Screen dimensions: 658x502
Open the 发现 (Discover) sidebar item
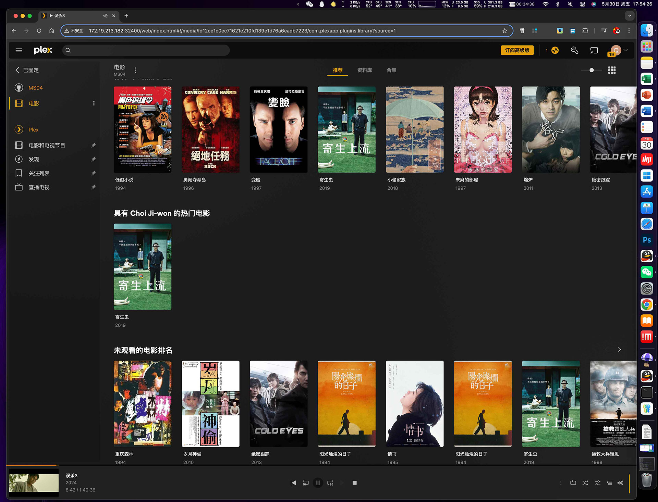(34, 159)
